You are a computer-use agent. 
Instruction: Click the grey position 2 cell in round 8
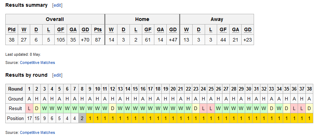pyautogui.click(x=82, y=118)
